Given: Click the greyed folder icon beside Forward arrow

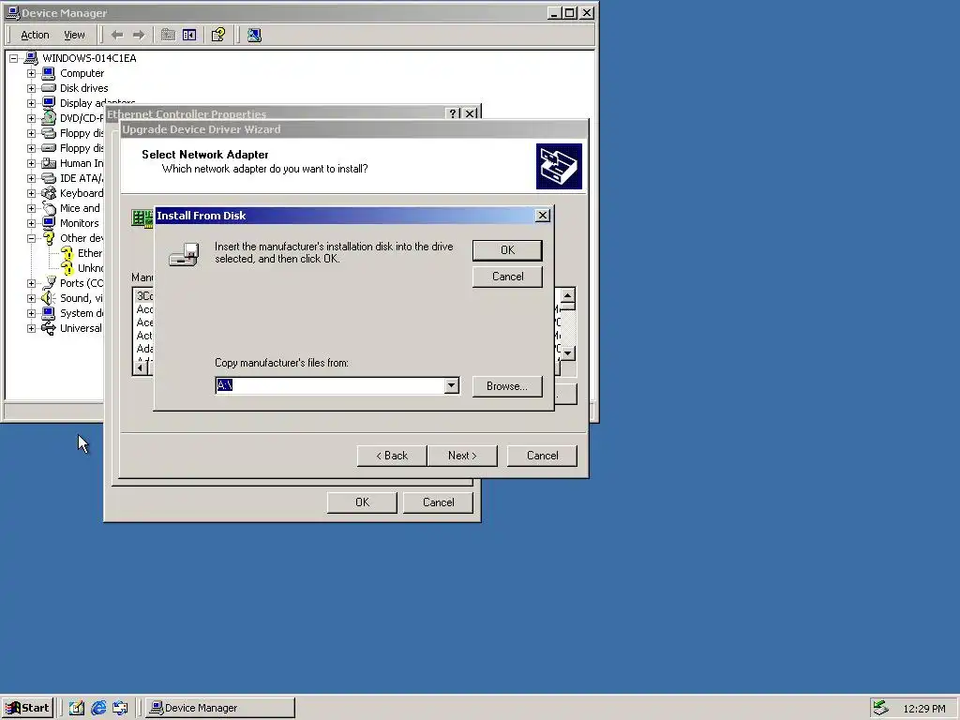Looking at the screenshot, I should [168, 35].
